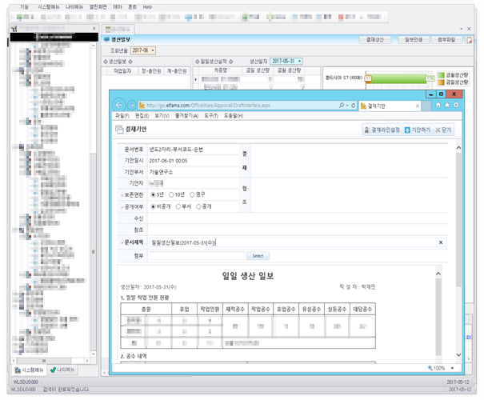Click the 첨부파일 button
The width and height of the screenshot is (484, 400).
pyautogui.click(x=446, y=39)
